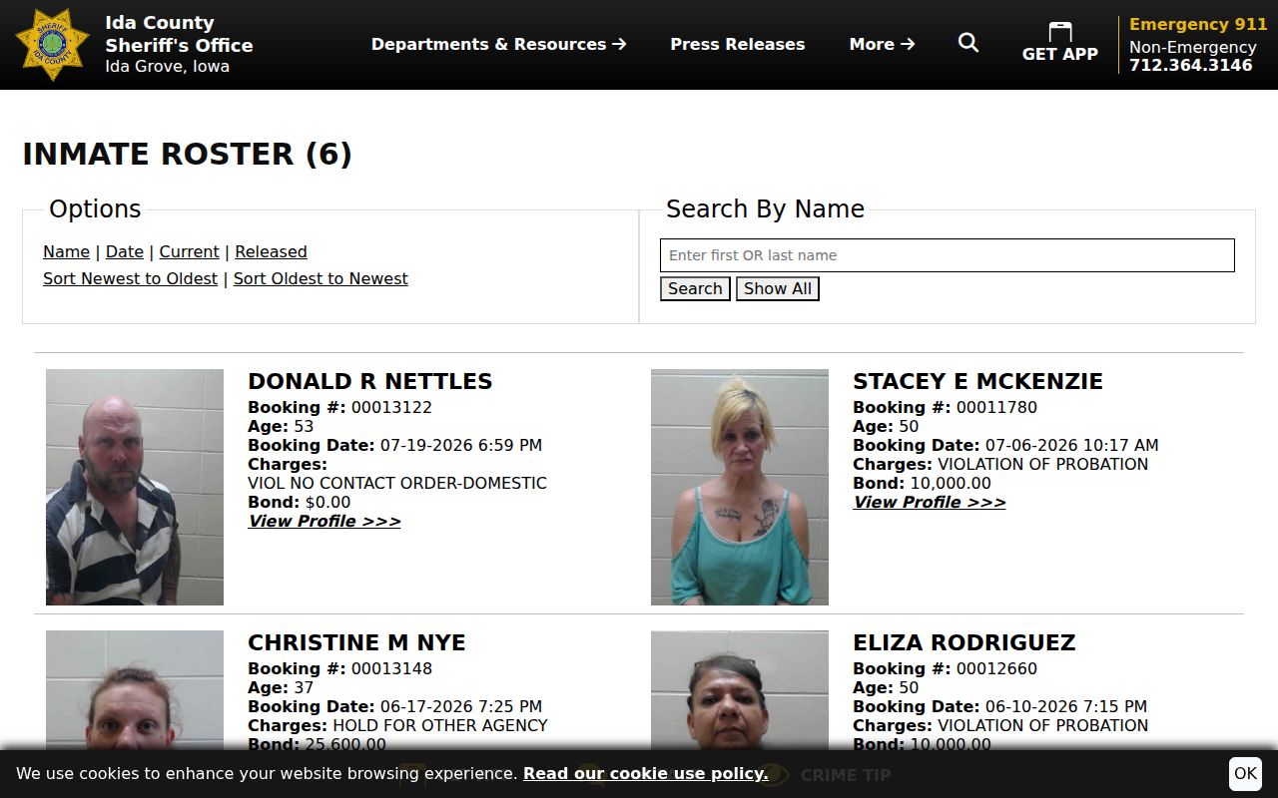The image size is (1278, 798).
Task: Click the Search button
Action: (x=695, y=289)
